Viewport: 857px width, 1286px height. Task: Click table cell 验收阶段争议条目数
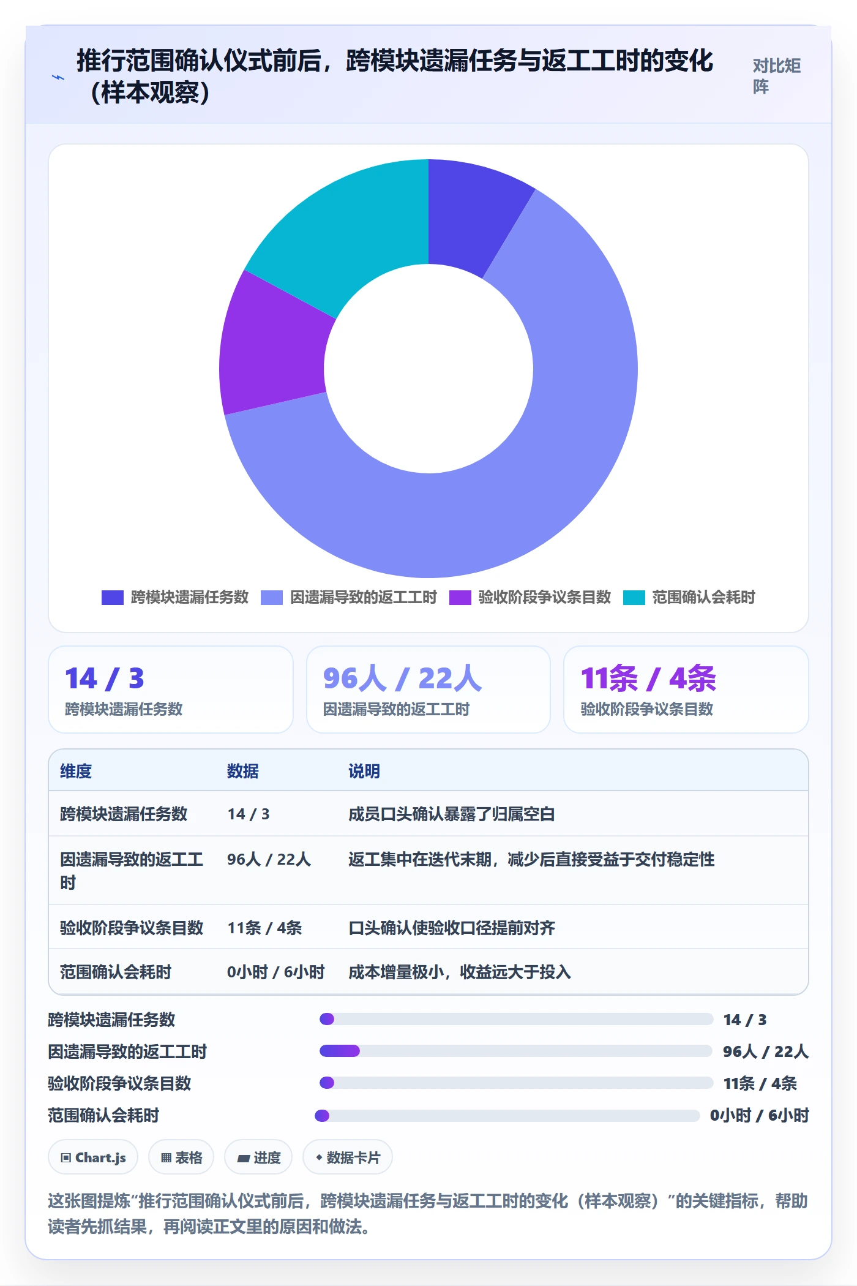tap(132, 928)
